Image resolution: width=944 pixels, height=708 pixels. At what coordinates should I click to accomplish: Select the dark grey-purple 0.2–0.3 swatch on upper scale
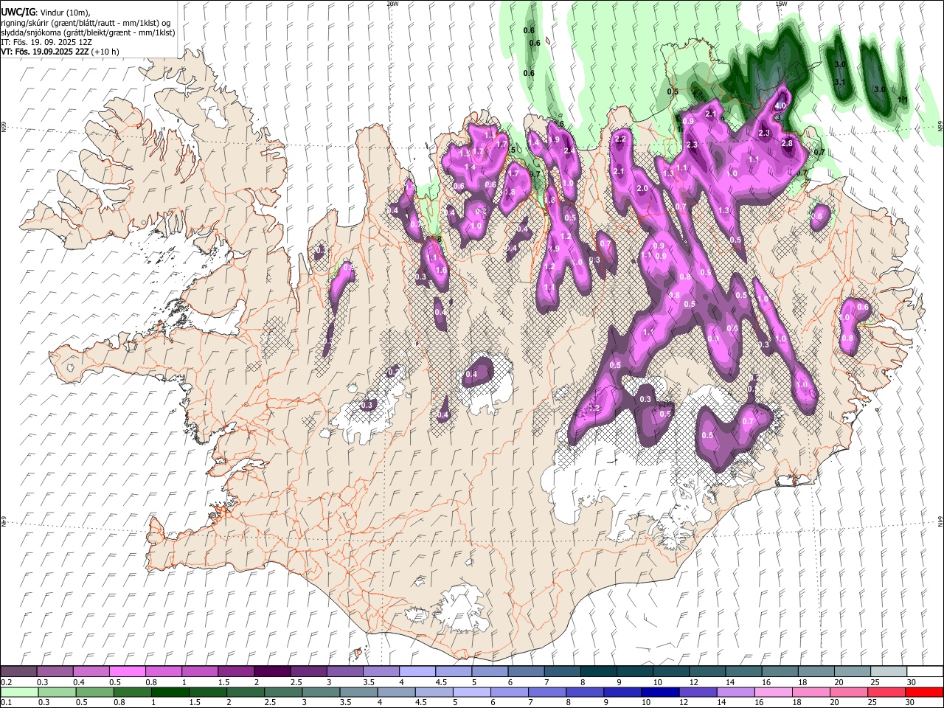point(19,672)
